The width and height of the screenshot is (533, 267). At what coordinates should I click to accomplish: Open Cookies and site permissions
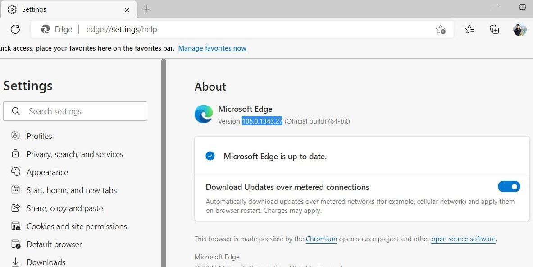point(77,226)
